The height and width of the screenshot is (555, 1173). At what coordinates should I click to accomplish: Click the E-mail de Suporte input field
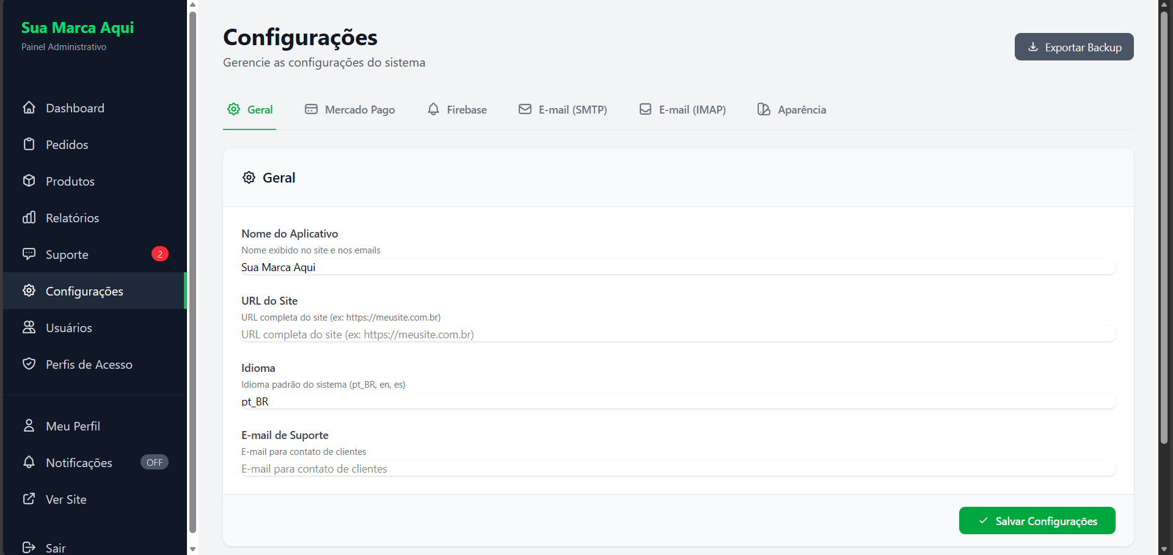click(x=678, y=469)
